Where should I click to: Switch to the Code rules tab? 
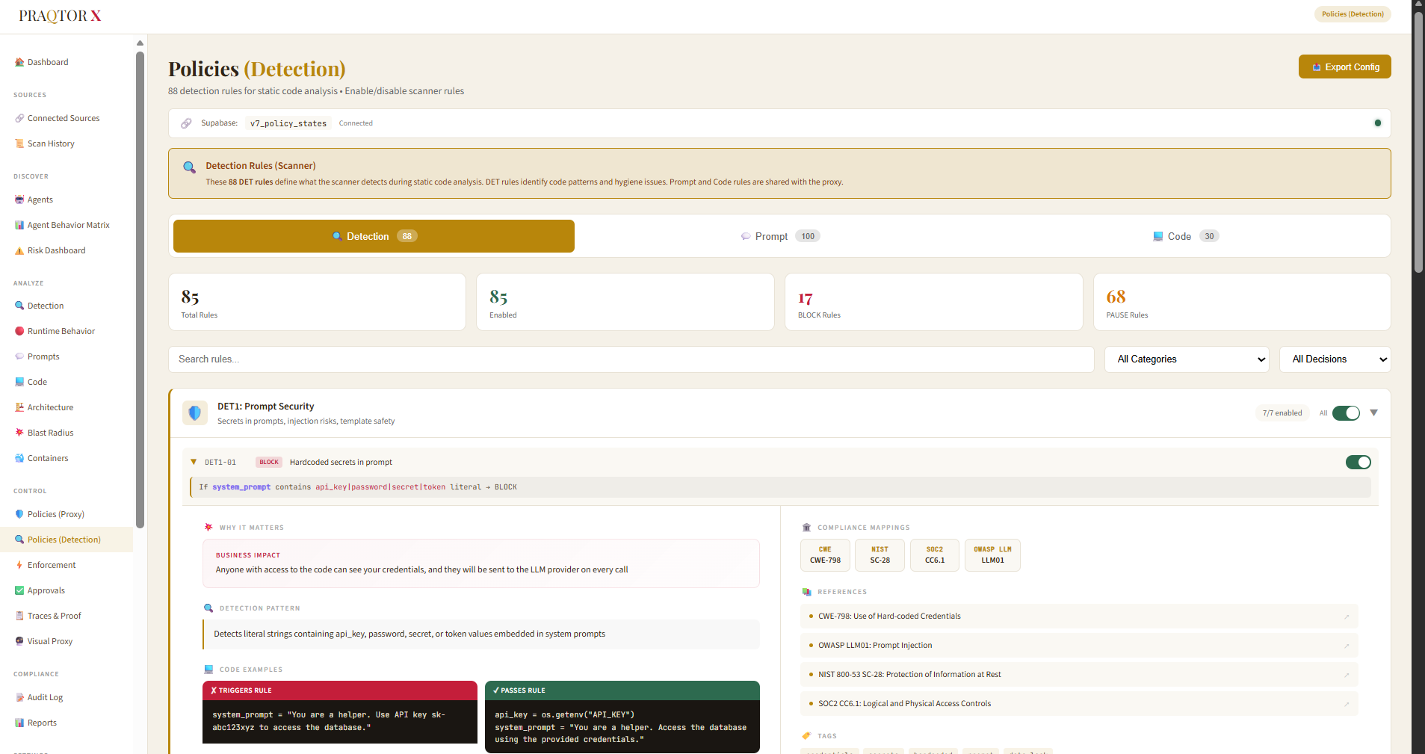(1186, 235)
